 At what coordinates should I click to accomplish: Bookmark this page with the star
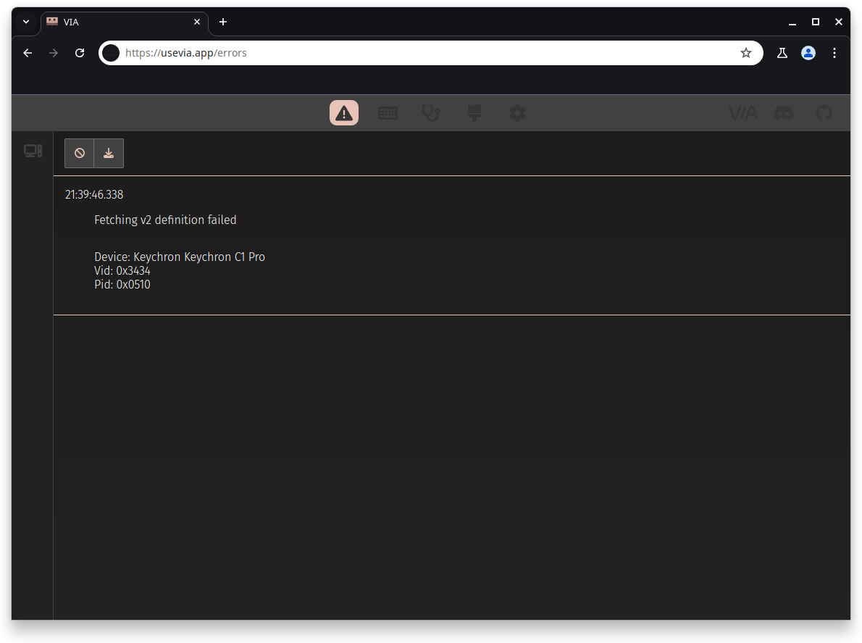click(745, 53)
